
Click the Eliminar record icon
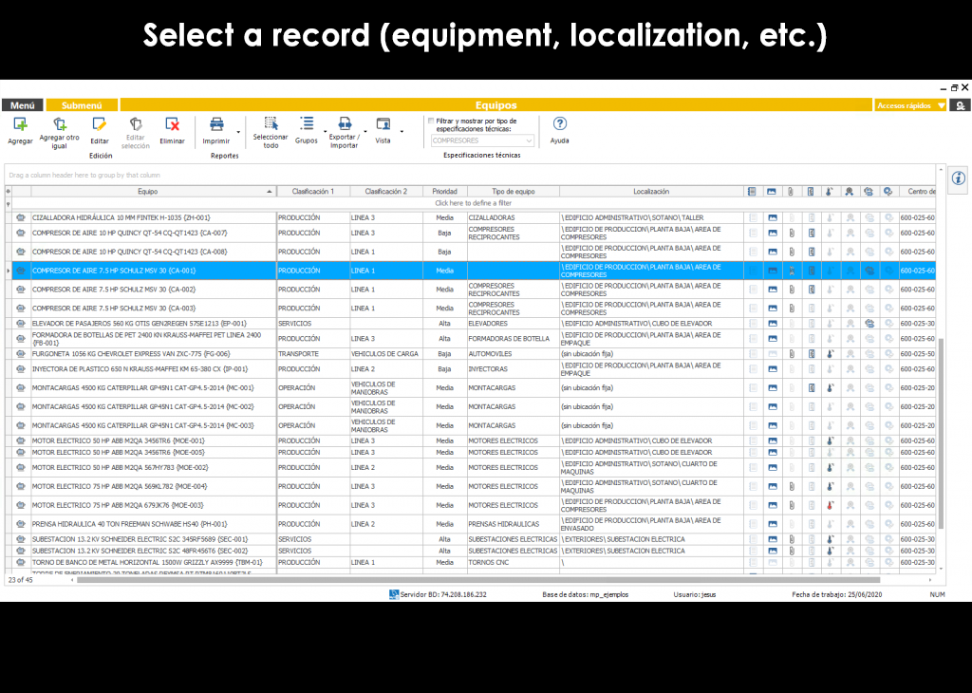[173, 124]
